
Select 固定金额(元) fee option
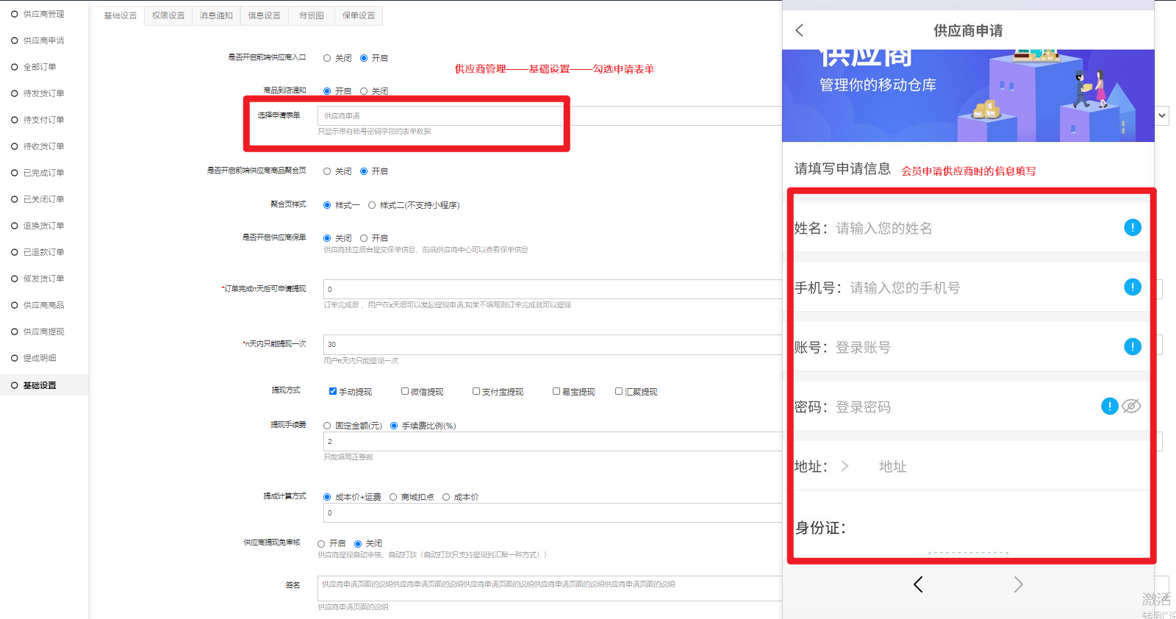(327, 426)
